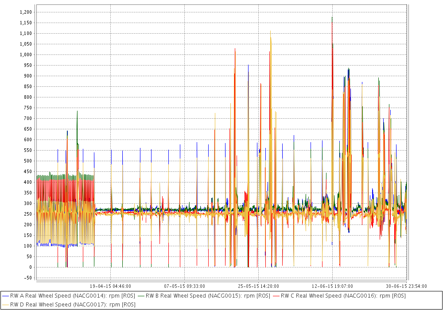Click the 950 y-axis label
Screen dimensions: 443x310
tap(27, 65)
